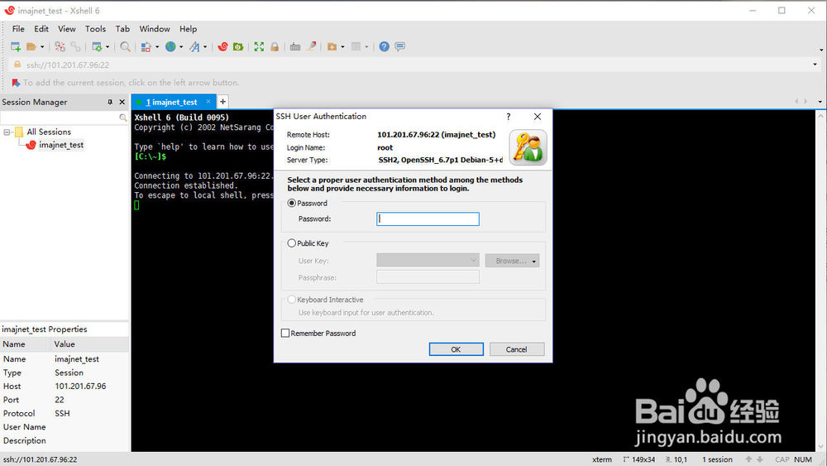This screenshot has width=827, height=466.
Task: Click the color scheme toolbar icon
Action: pyautogui.click(x=146, y=47)
